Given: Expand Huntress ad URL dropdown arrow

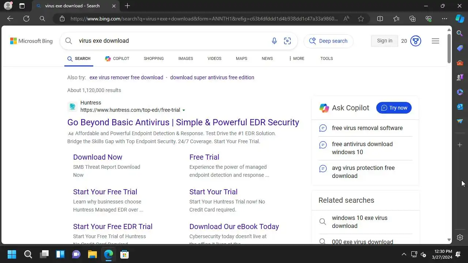Looking at the screenshot, I should pyautogui.click(x=184, y=110).
